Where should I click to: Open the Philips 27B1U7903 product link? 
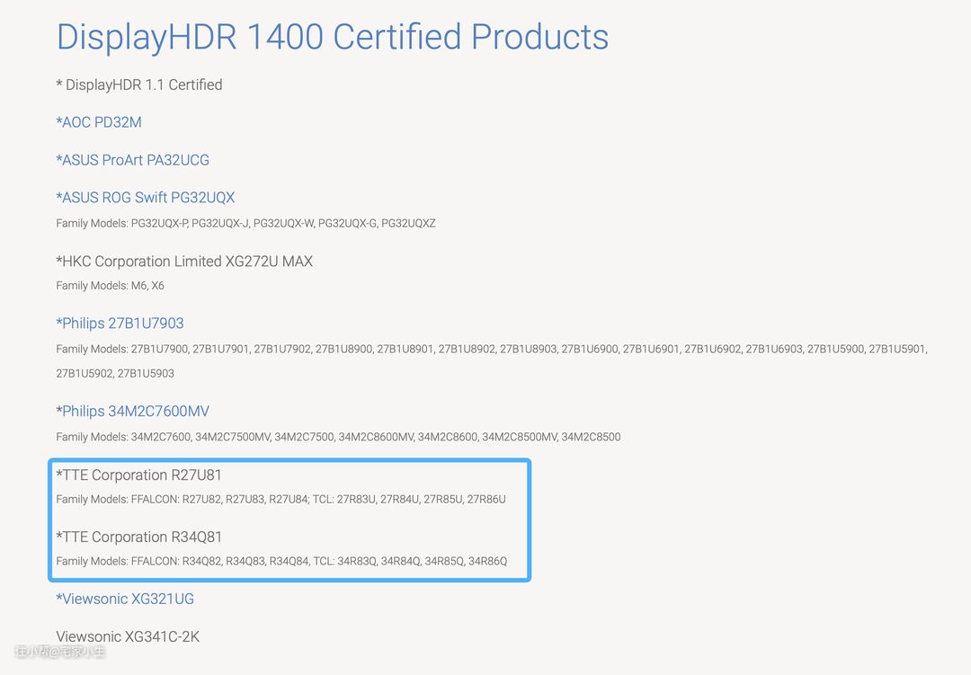pos(120,324)
